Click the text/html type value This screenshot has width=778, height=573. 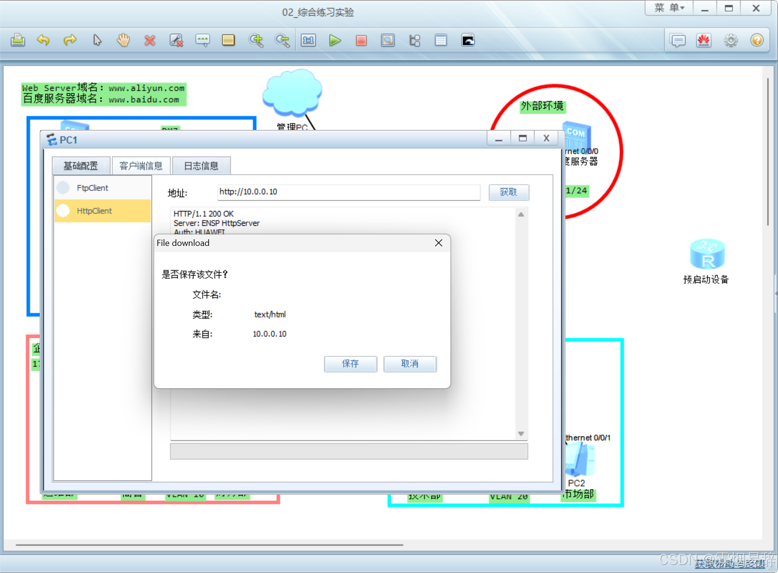(270, 315)
